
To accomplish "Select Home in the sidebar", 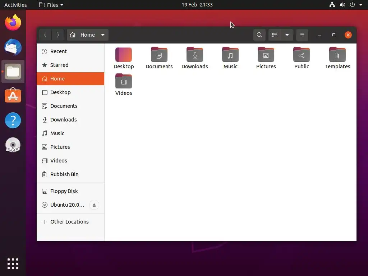I will [x=70, y=79].
